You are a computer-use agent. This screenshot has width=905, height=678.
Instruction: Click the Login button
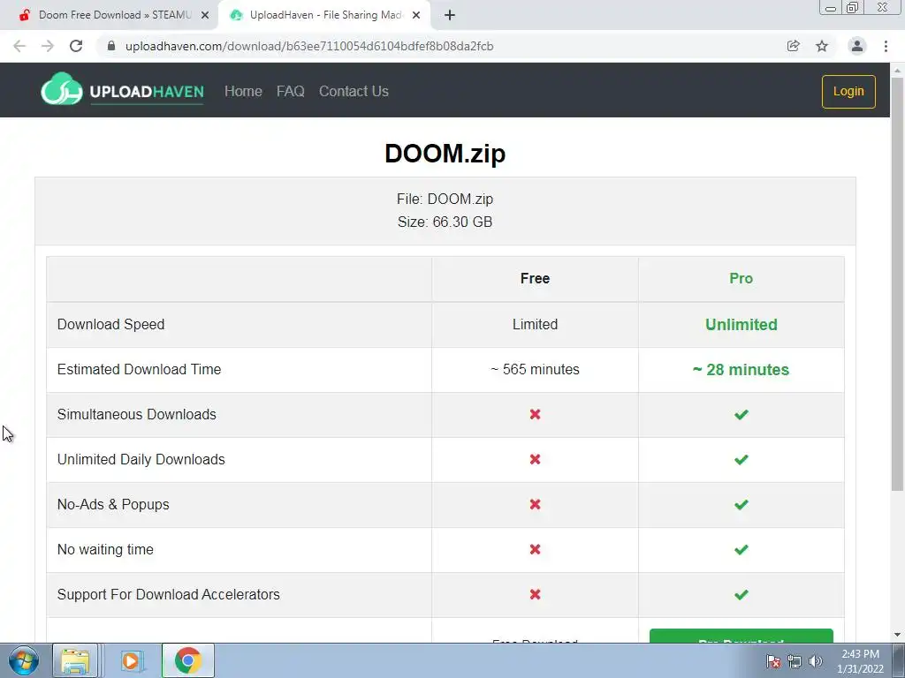click(x=848, y=92)
